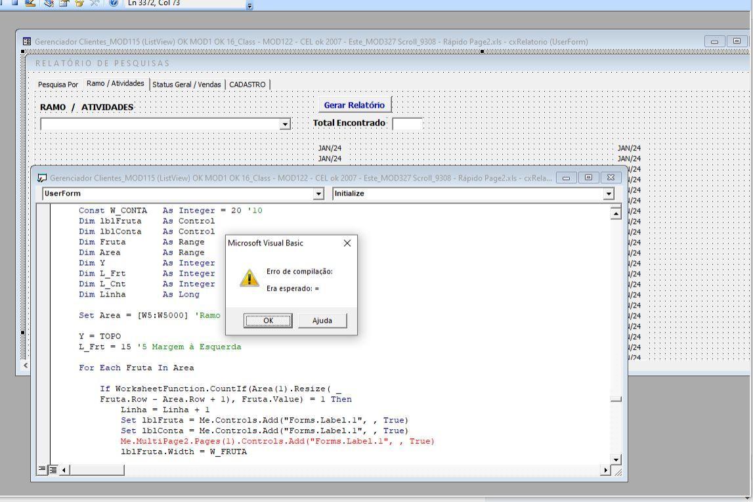Click the Gerar Relatório button on the form
753x502 pixels.
[x=355, y=105]
